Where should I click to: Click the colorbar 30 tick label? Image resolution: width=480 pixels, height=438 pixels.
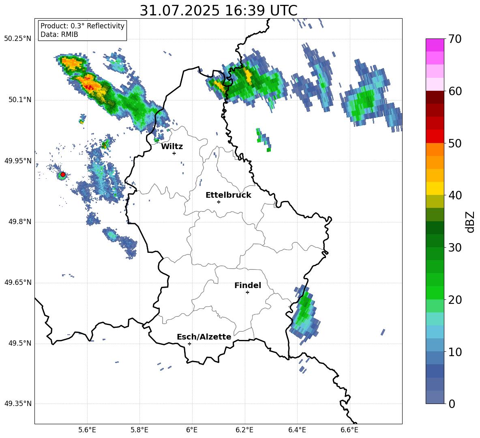[455, 248]
